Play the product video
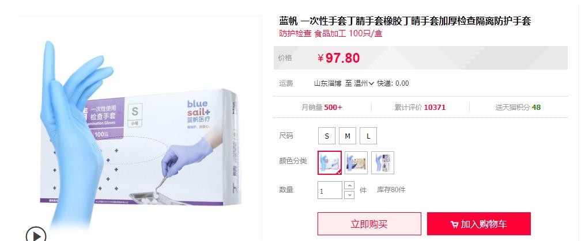Viewport: 585px width, 241px height. click(36, 235)
